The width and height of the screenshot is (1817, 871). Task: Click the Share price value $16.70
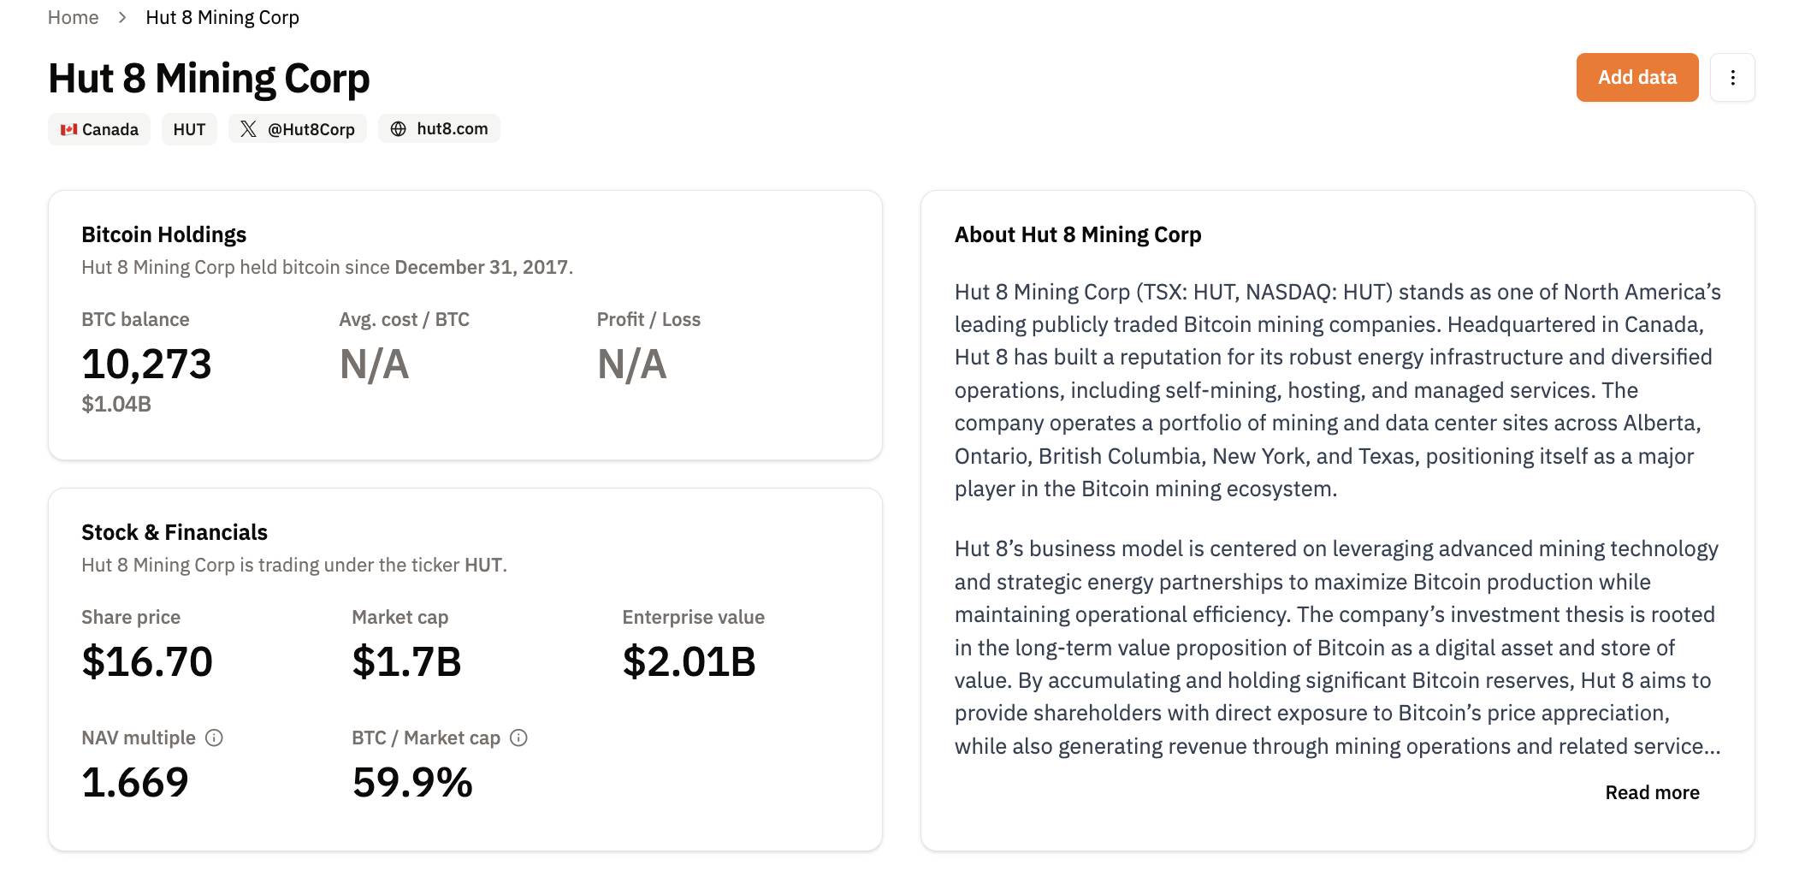click(x=147, y=661)
